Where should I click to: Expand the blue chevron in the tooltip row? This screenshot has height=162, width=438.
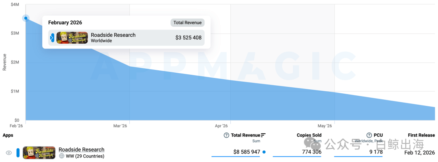52,38
